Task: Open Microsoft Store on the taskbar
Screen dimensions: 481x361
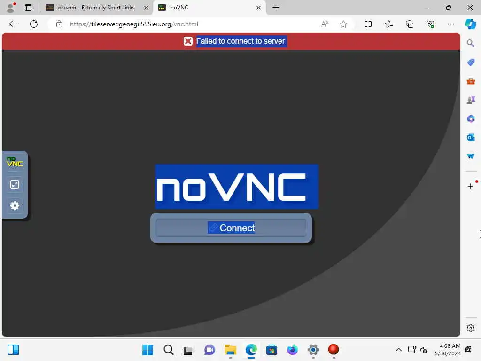Action: pyautogui.click(x=272, y=350)
